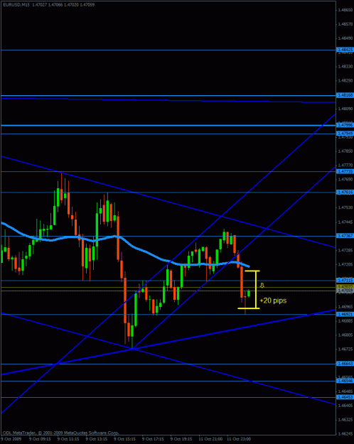The width and height of the screenshot is (354, 444).
Task: Click the 1.46453 horizontal line price tag
Action: point(345,397)
